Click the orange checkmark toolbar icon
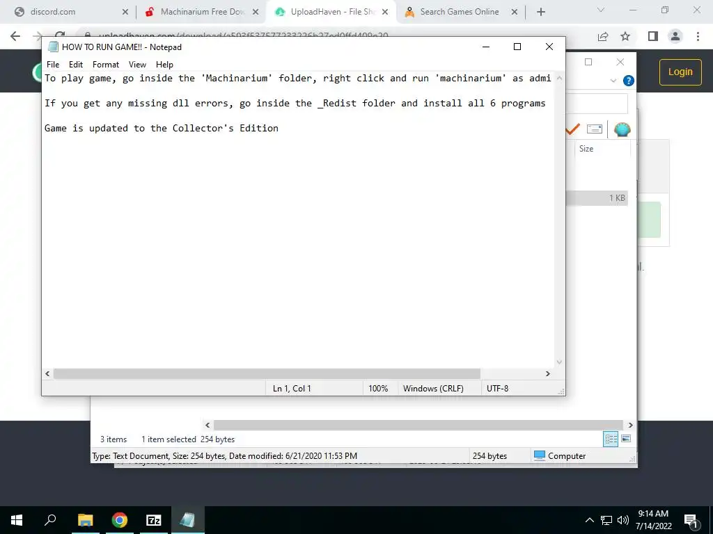This screenshot has height=534, width=713. point(572,129)
